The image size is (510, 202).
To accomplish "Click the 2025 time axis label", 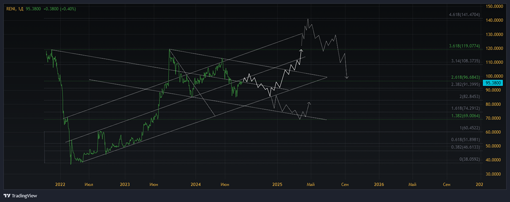I will click(x=277, y=185).
